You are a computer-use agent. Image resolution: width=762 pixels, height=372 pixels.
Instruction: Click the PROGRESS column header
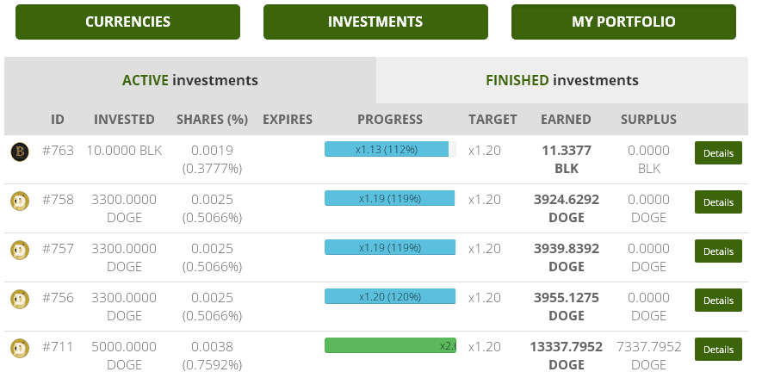(x=390, y=120)
